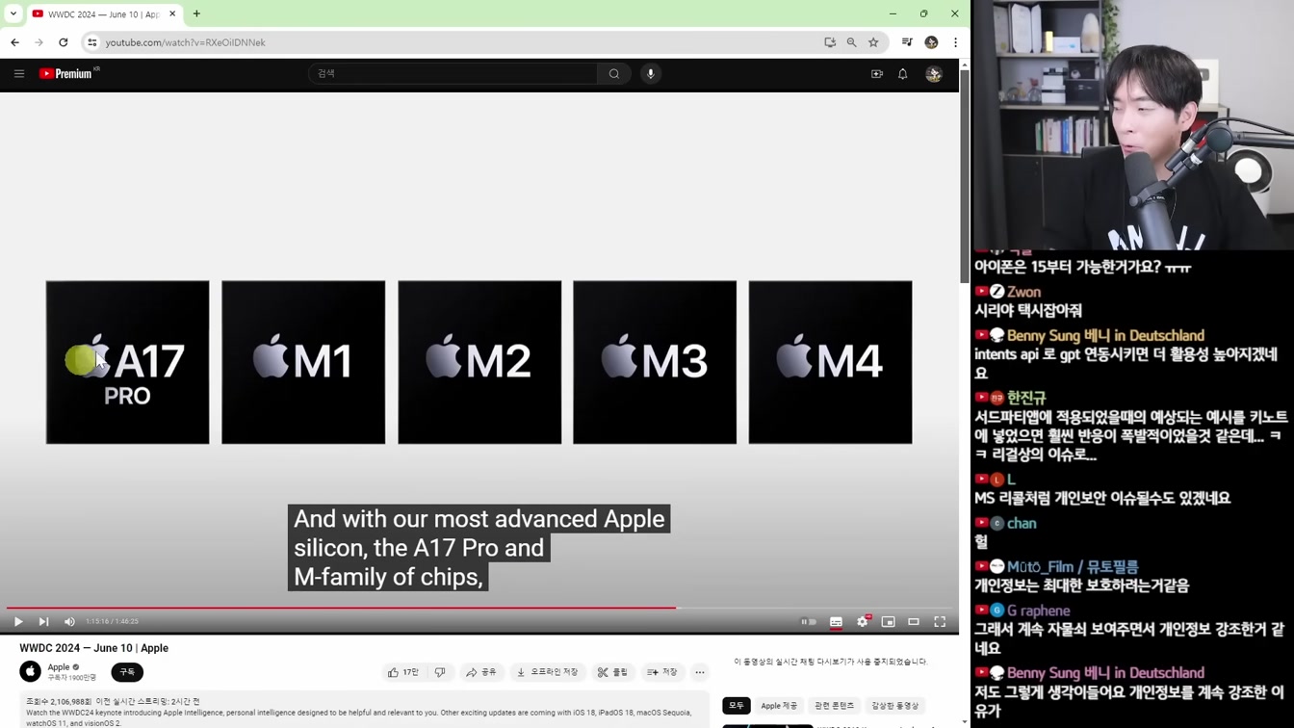Mute the video volume

[69, 622]
